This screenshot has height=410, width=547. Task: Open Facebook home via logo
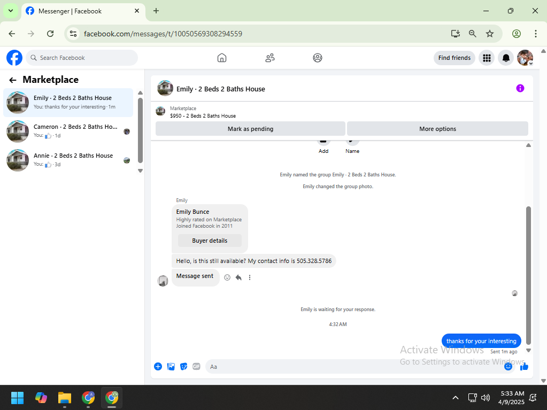click(x=14, y=58)
